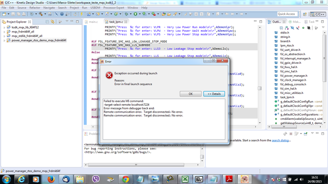Open Google Chrome from taskbar

[125, 179]
